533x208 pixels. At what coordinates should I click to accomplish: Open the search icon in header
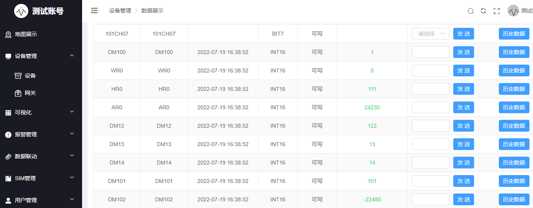(471, 11)
